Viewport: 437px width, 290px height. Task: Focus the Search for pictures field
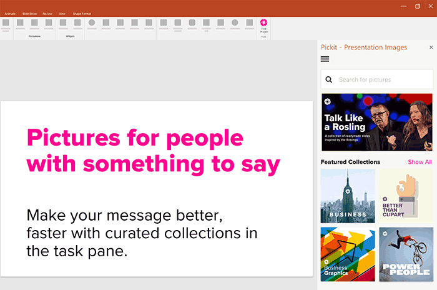(x=377, y=79)
